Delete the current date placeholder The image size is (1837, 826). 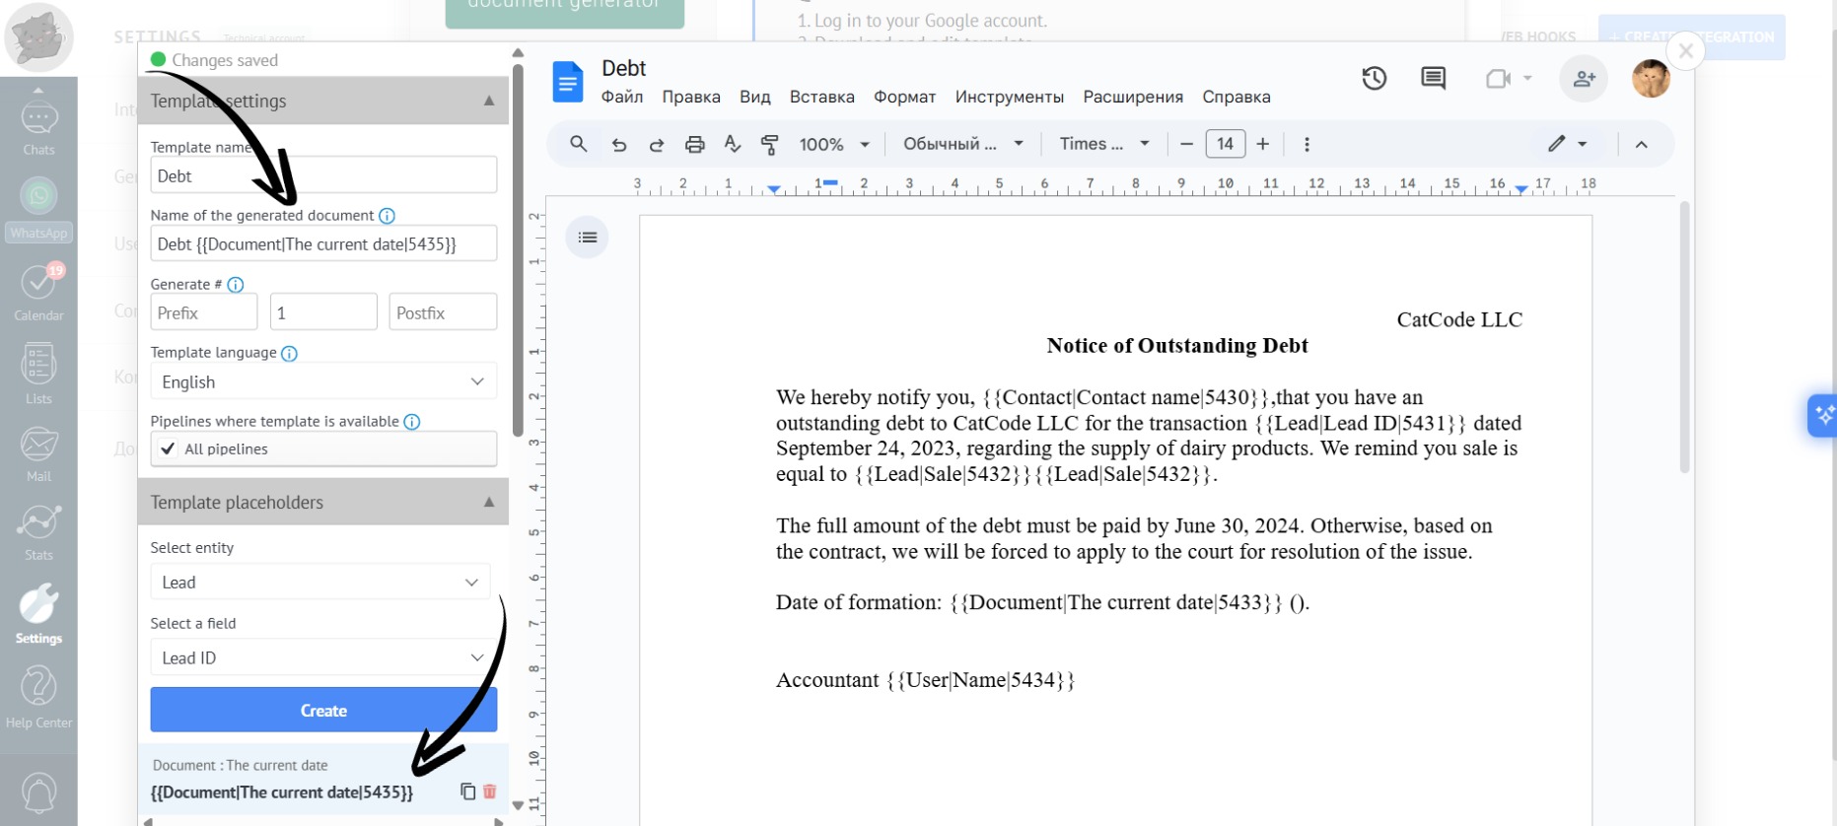point(490,792)
